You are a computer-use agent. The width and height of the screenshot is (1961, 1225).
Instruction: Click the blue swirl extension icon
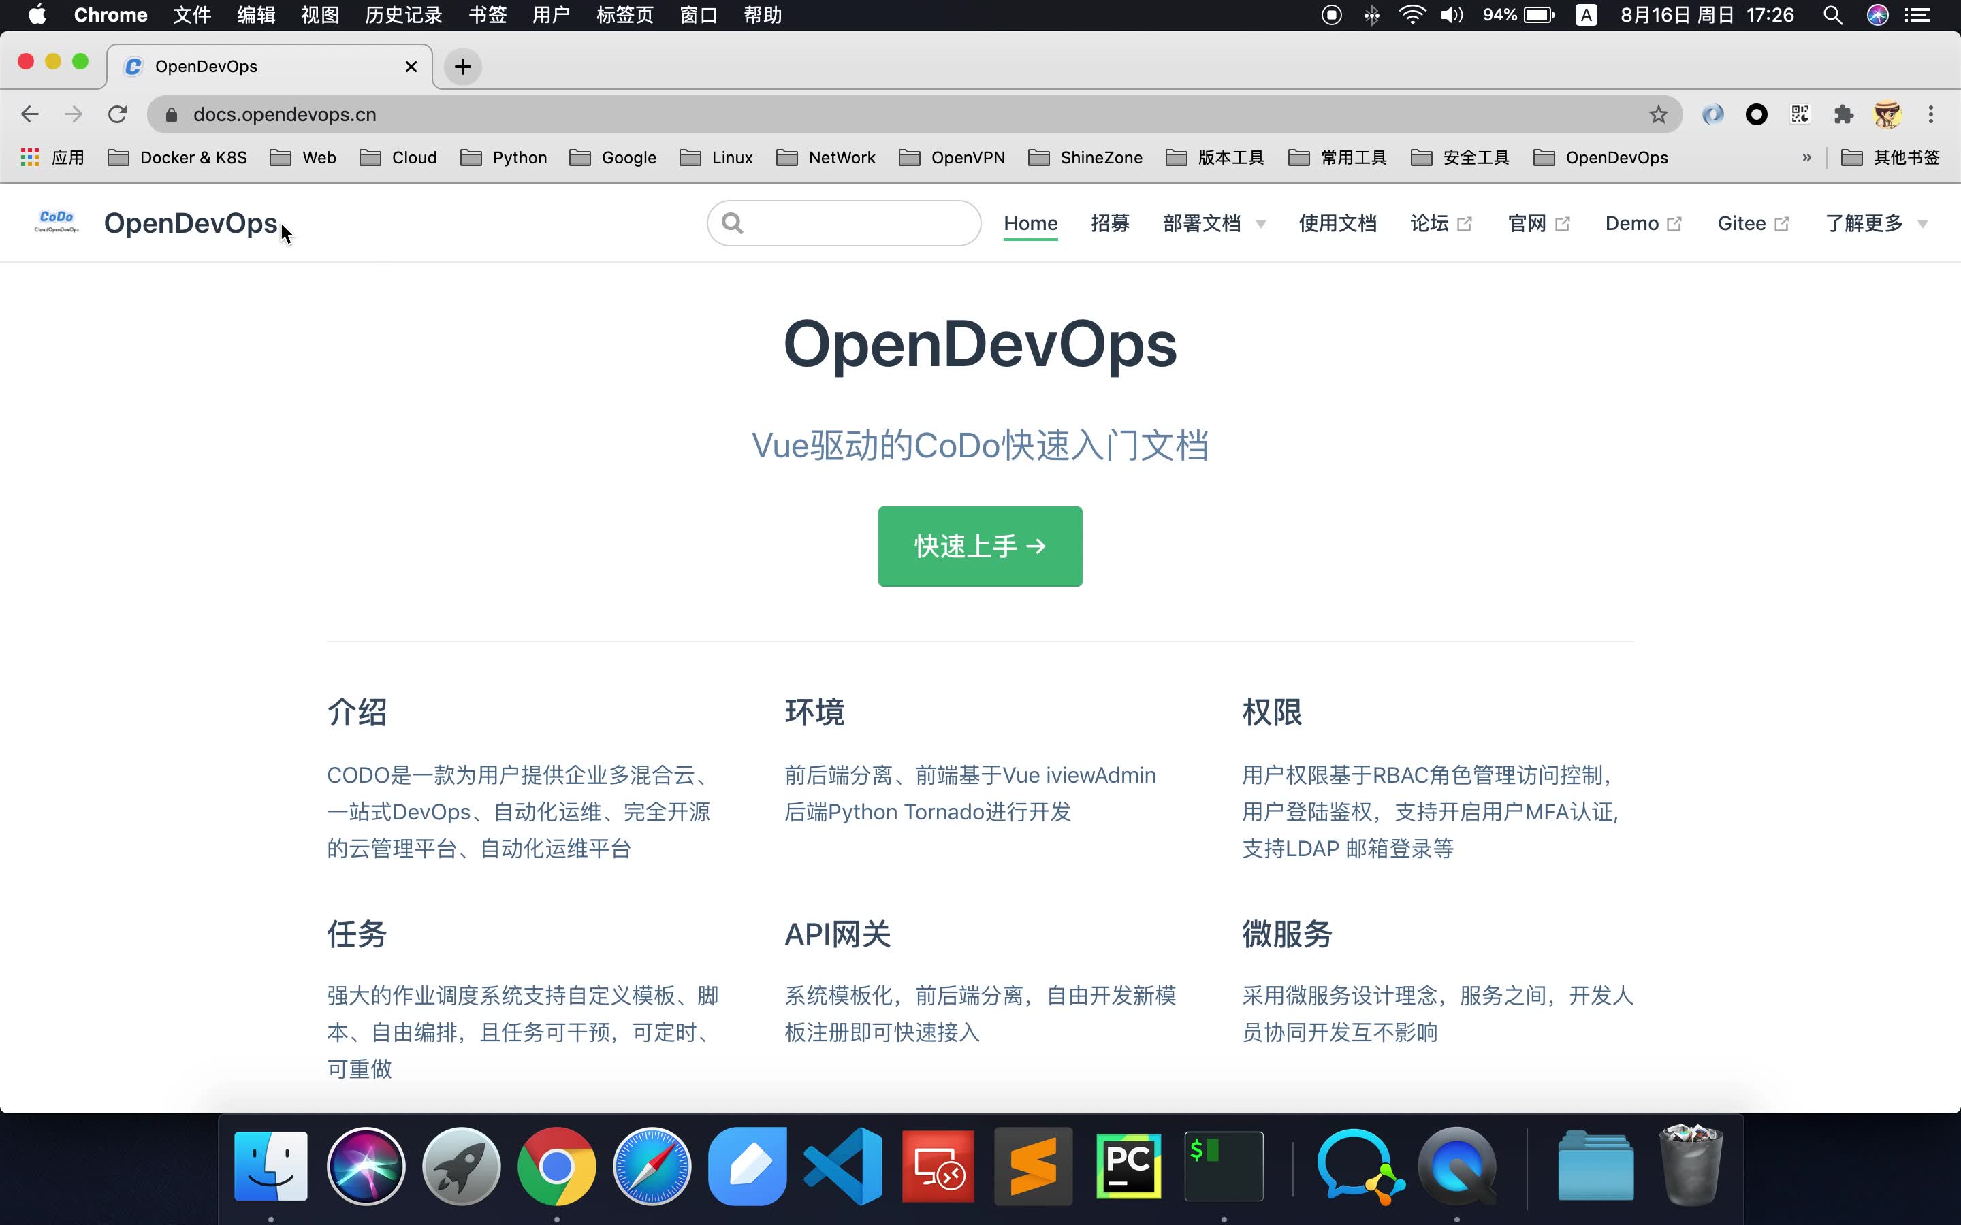[x=1712, y=114]
